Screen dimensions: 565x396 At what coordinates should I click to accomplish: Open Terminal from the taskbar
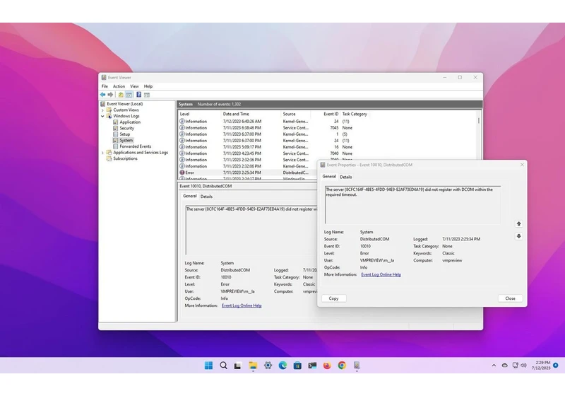[312, 366]
